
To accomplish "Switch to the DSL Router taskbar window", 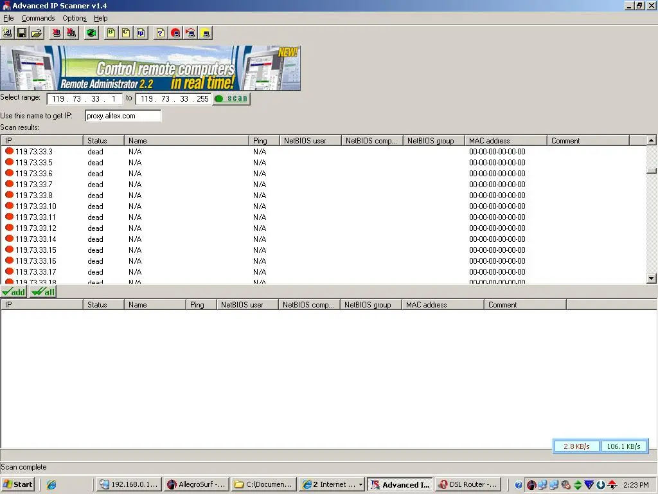I will tap(468, 484).
